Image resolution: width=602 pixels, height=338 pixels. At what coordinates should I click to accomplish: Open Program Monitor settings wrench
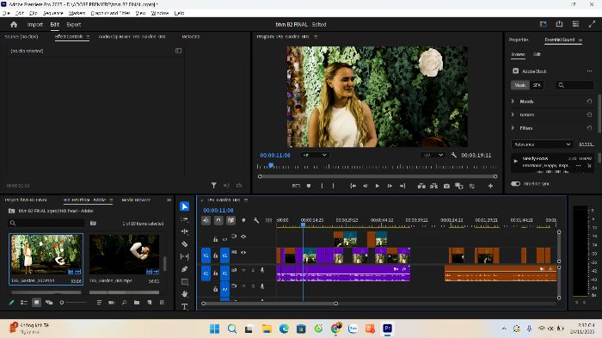point(454,155)
